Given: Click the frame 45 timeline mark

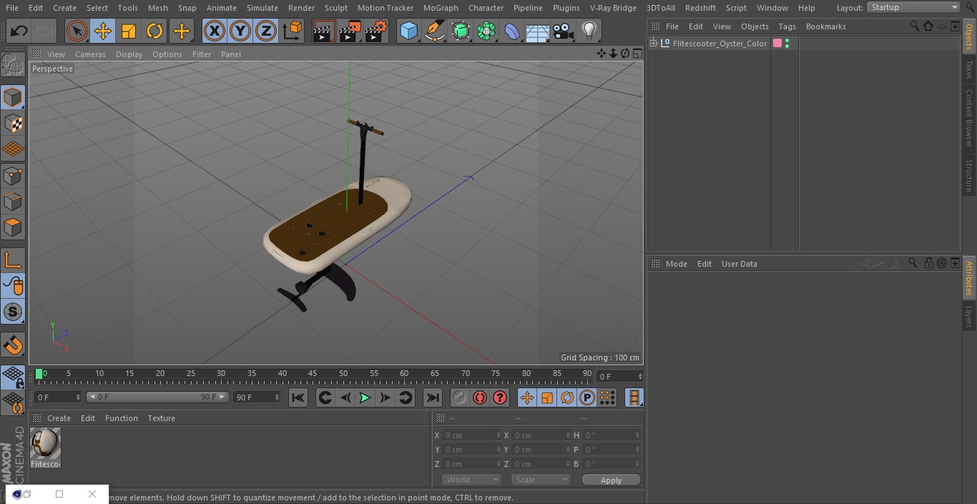Looking at the screenshot, I should click(313, 374).
